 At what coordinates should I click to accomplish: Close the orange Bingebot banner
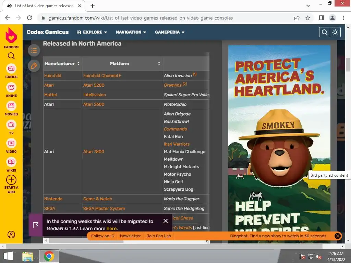point(338,236)
